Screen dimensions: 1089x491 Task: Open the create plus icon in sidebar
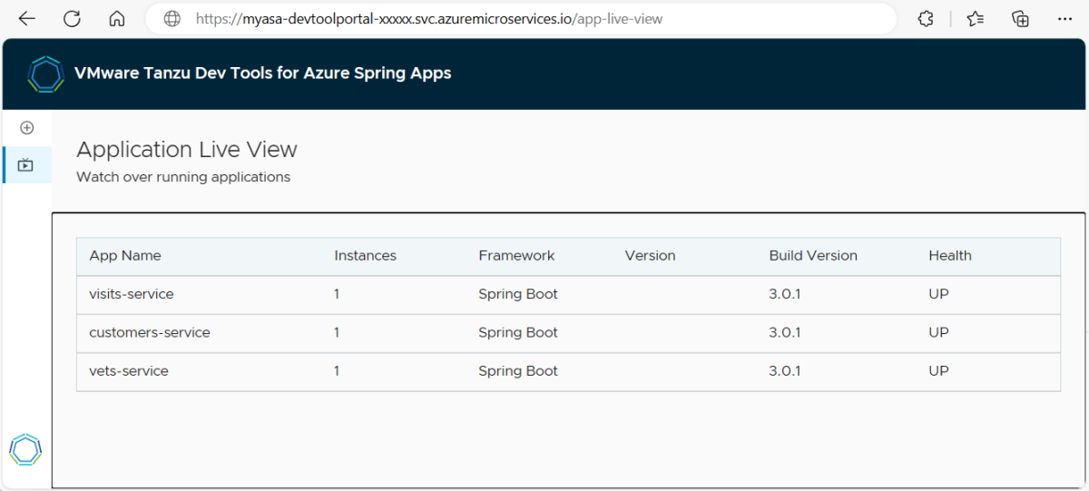[x=26, y=128]
